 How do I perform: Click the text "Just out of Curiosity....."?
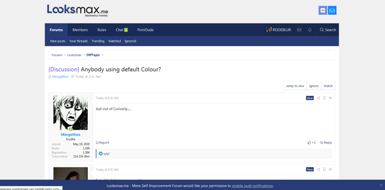114,109
